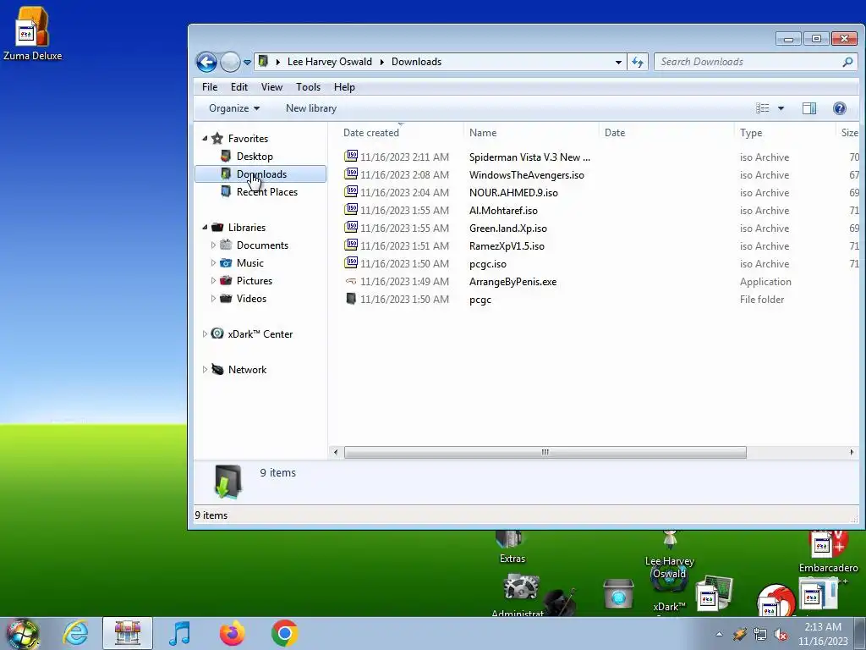
Task: Launch Google Chrome from the taskbar
Action: click(x=284, y=633)
